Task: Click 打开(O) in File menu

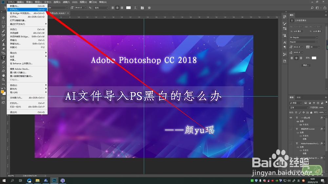Action: pos(27,9)
